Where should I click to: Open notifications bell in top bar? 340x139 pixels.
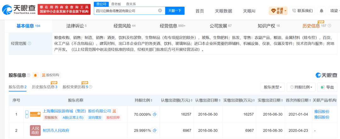tap(321, 11)
